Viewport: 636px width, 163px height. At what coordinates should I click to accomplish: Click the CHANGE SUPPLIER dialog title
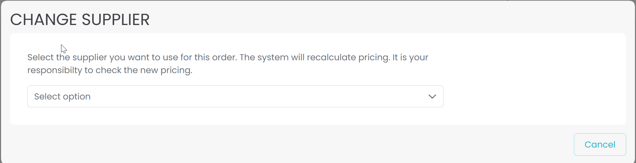[80, 20]
